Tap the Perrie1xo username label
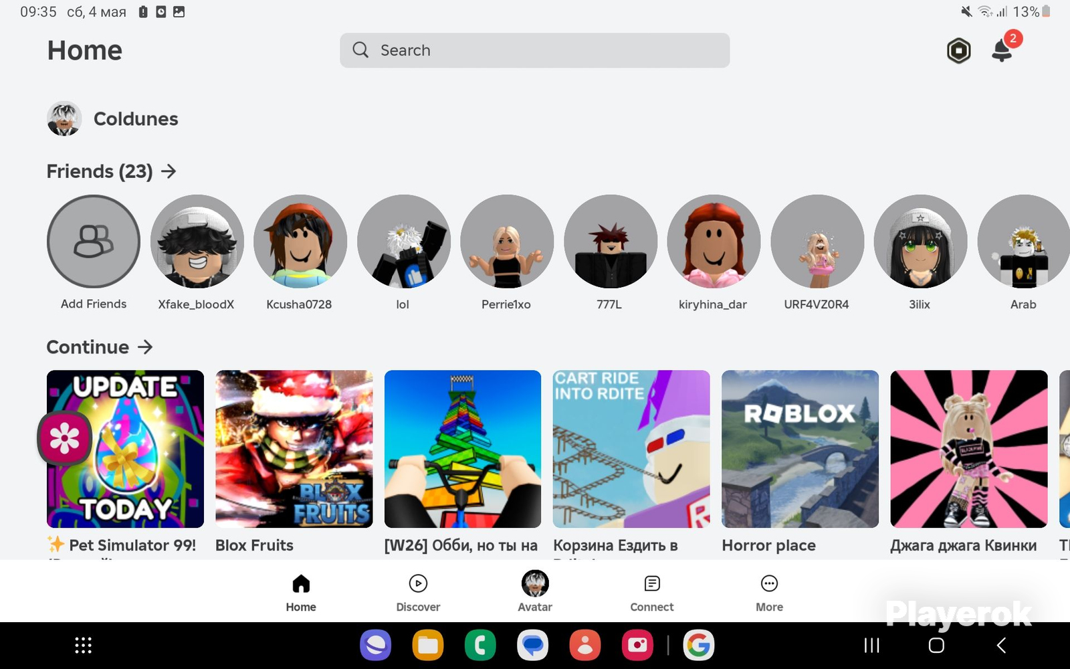This screenshot has width=1070, height=669. [506, 304]
